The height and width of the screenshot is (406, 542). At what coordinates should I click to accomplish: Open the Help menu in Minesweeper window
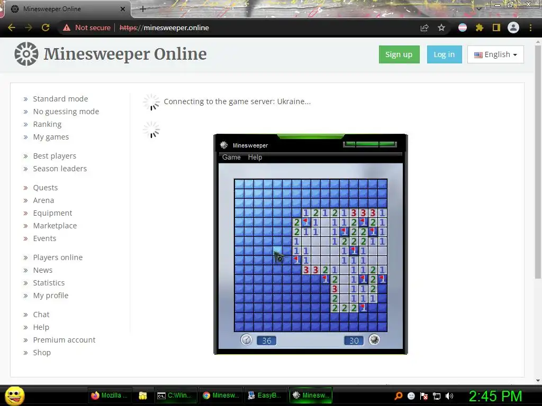pyautogui.click(x=255, y=157)
